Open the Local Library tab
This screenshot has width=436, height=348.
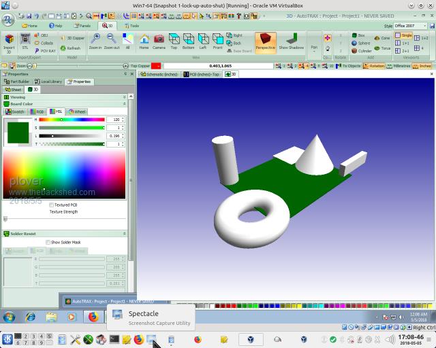(x=48, y=82)
